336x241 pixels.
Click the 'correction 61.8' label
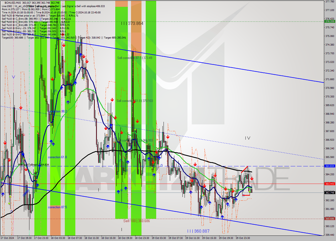coord(57,157)
